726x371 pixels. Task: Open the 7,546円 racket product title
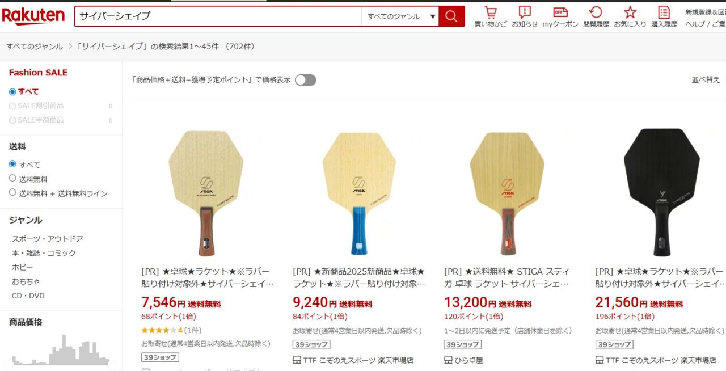click(x=208, y=277)
